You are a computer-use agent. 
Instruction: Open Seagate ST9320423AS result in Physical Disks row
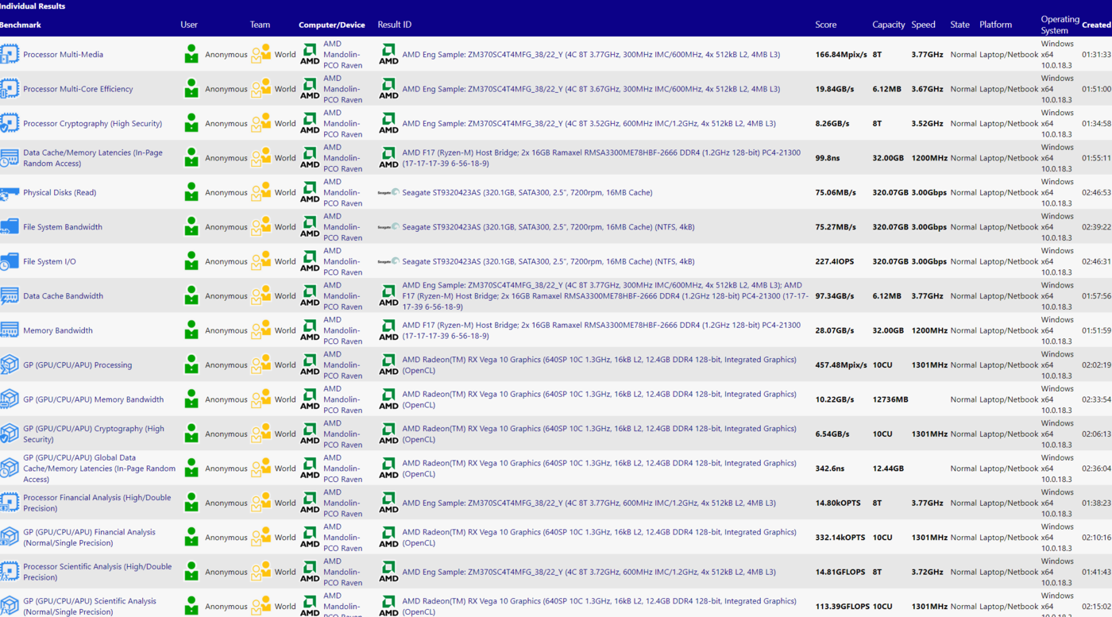[x=527, y=193]
